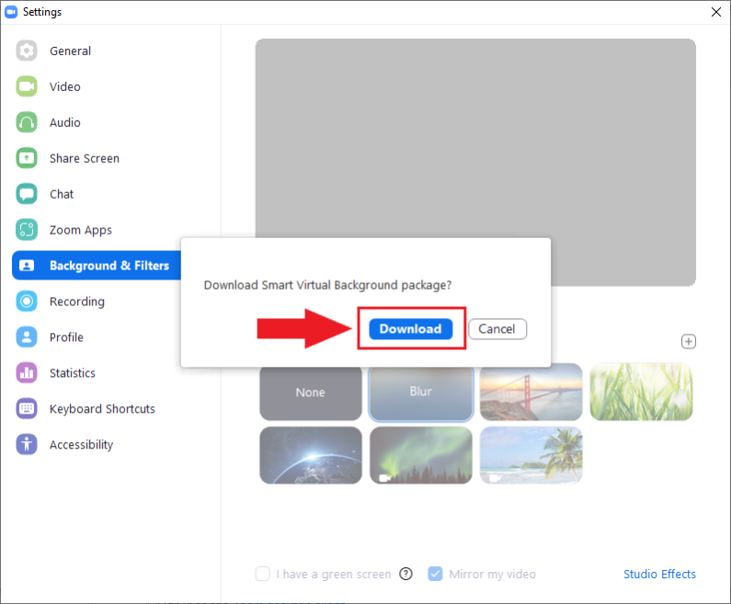
Task: Click the Zoom Apps icon
Action: click(27, 230)
